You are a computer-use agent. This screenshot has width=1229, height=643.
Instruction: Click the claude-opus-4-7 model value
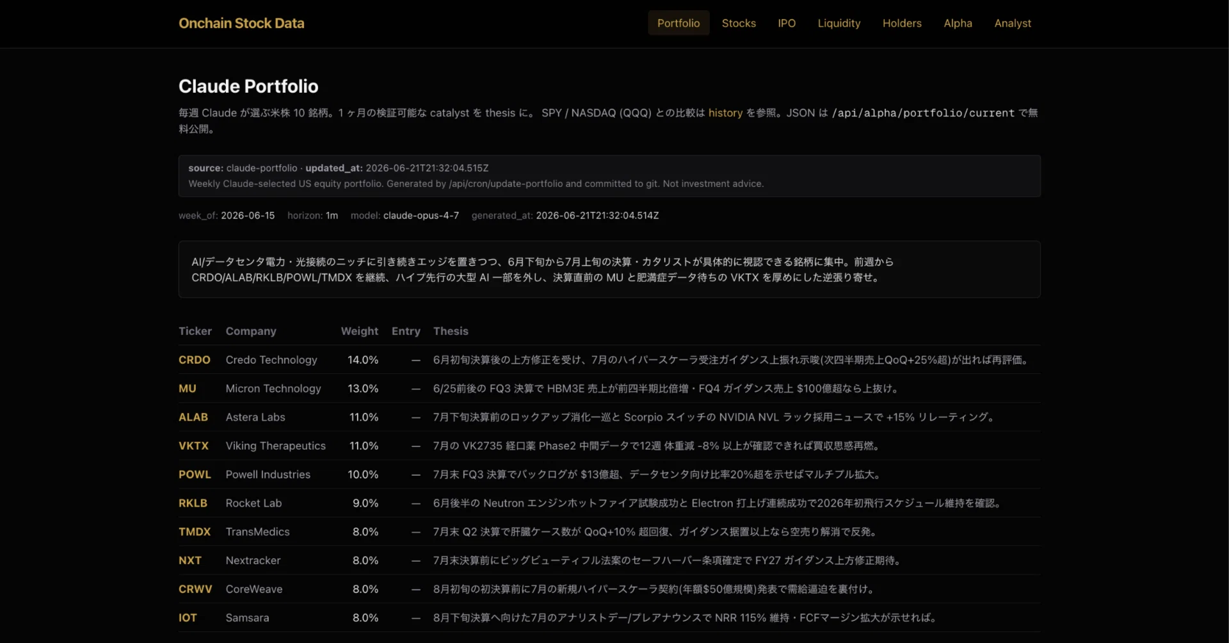click(421, 216)
